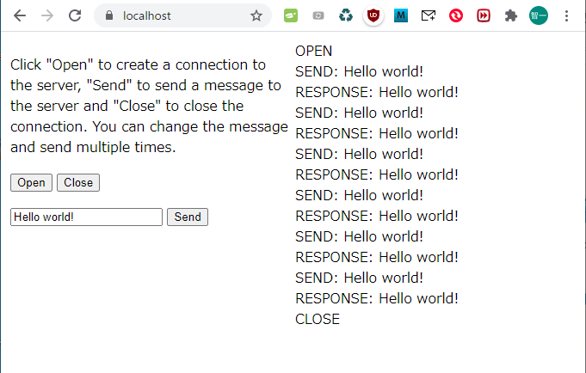The height and width of the screenshot is (373, 586).
Task: Focus the Hello world! message field
Action: (86, 217)
